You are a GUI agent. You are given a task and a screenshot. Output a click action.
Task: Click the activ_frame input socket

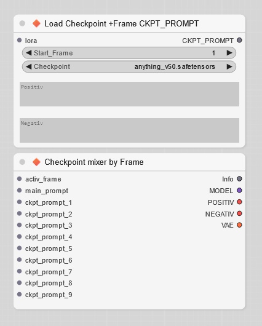(x=19, y=179)
